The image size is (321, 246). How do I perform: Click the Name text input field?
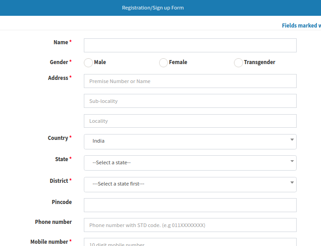click(x=190, y=46)
